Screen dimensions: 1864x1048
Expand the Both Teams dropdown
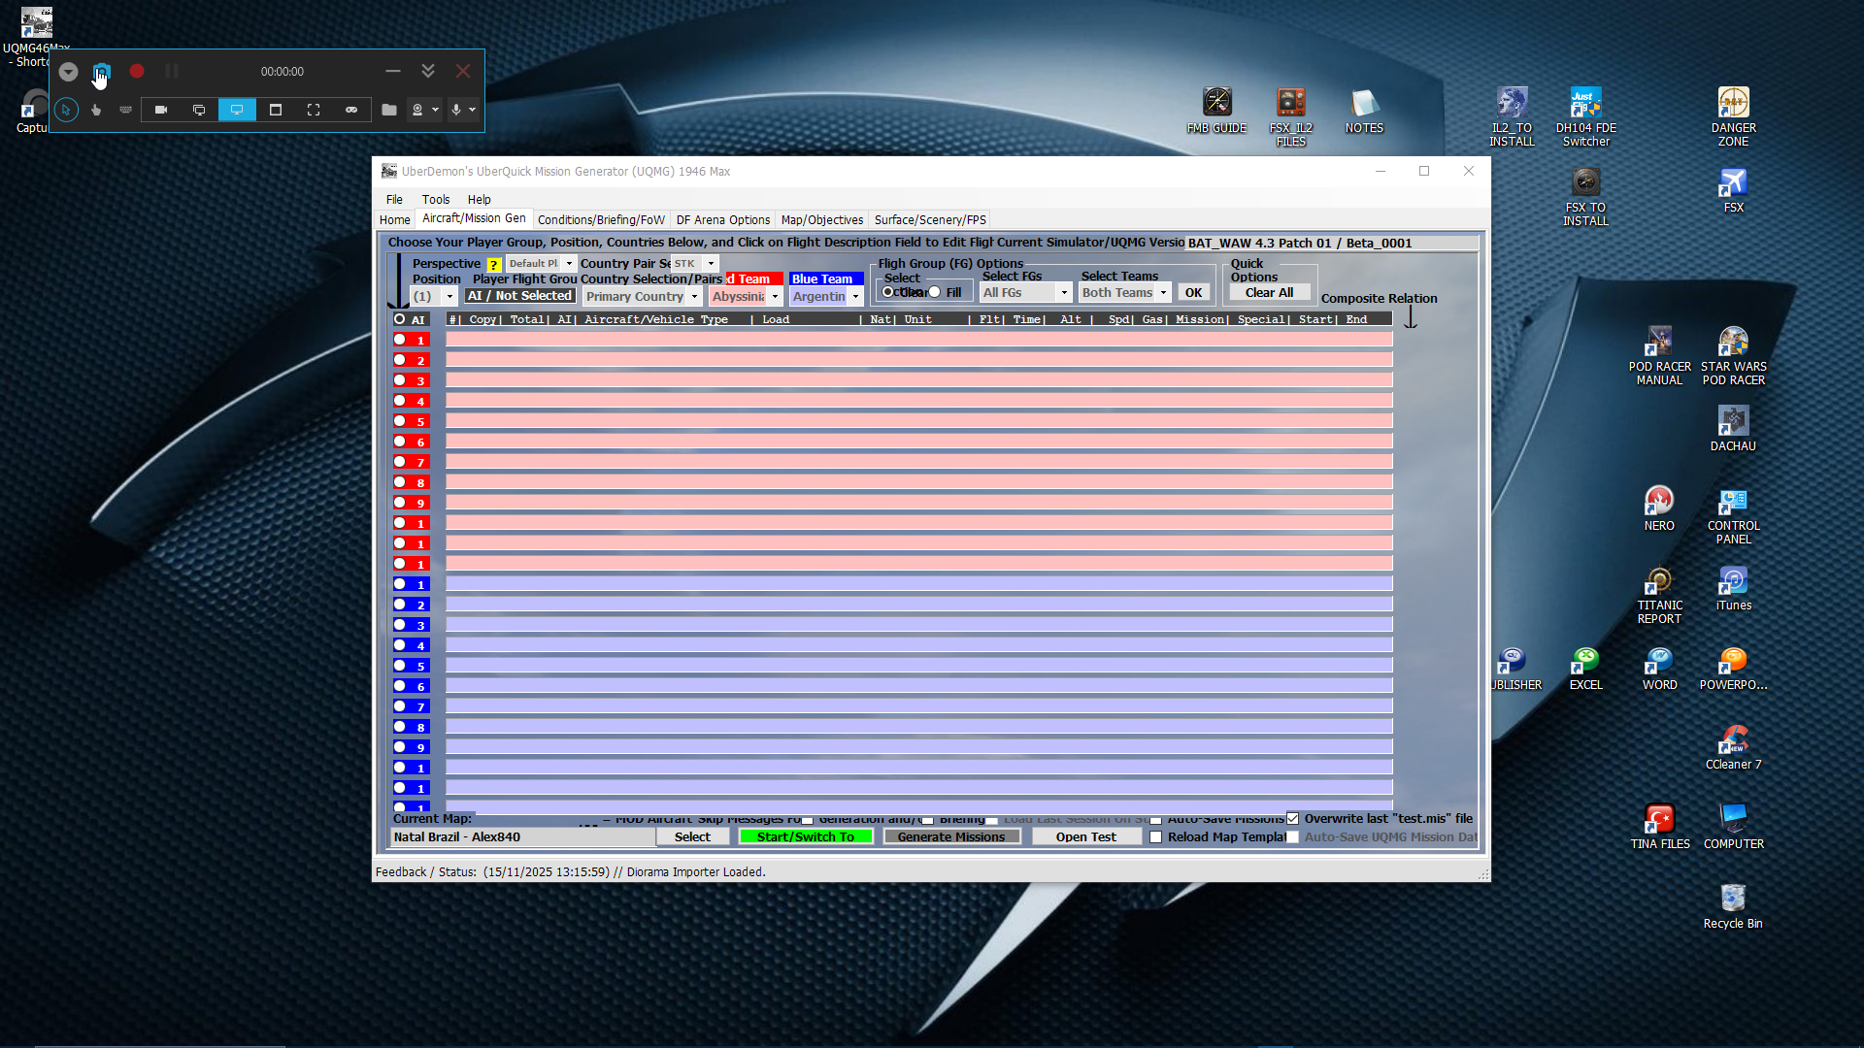(1163, 292)
